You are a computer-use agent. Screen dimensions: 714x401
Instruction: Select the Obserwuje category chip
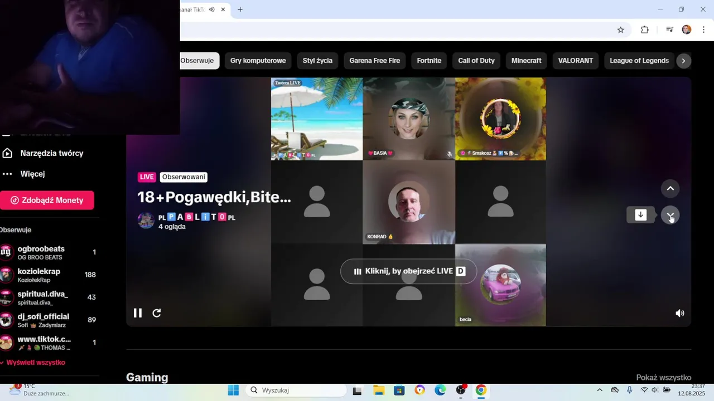[x=199, y=61]
